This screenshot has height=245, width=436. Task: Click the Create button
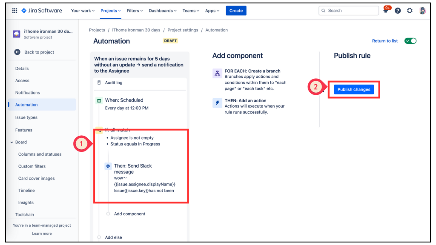[236, 11]
